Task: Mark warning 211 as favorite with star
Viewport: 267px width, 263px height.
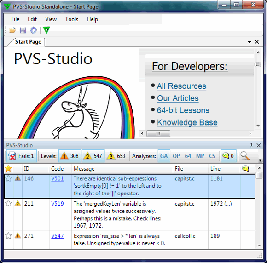Action: (8, 203)
